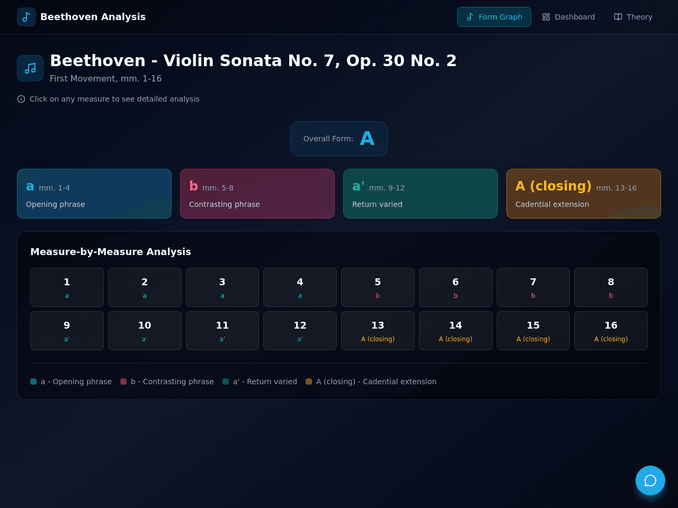Click the green Return varied legend swatch
This screenshot has height=508, width=678.
pyautogui.click(x=226, y=382)
